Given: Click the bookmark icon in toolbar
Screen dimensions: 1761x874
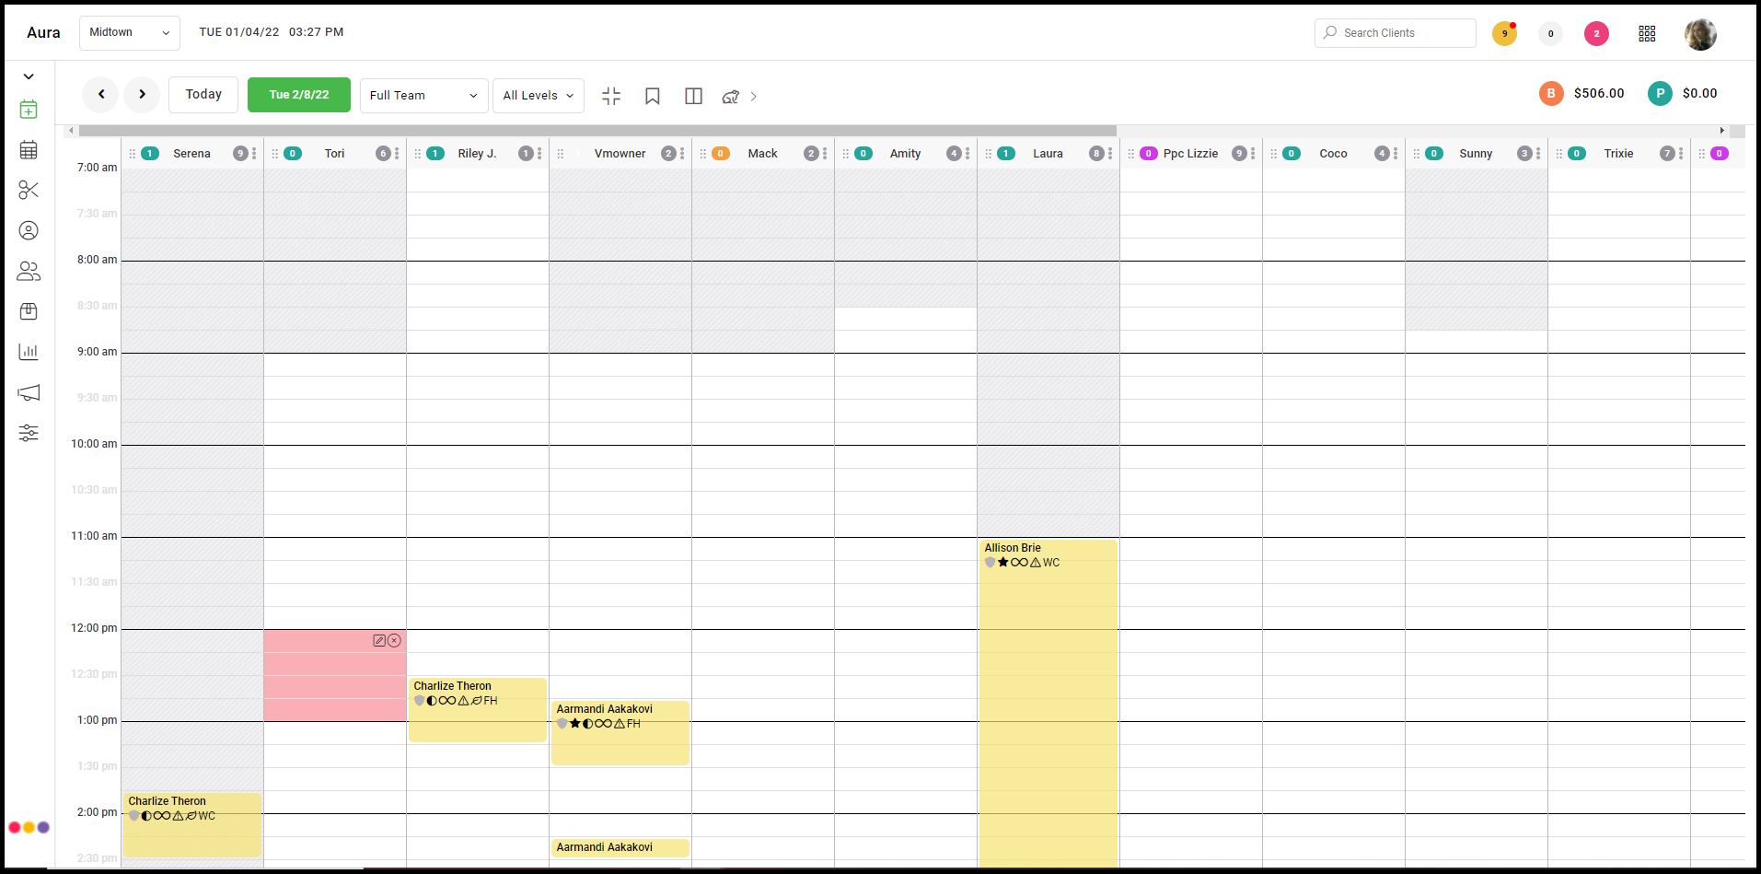Looking at the screenshot, I should tap(653, 96).
